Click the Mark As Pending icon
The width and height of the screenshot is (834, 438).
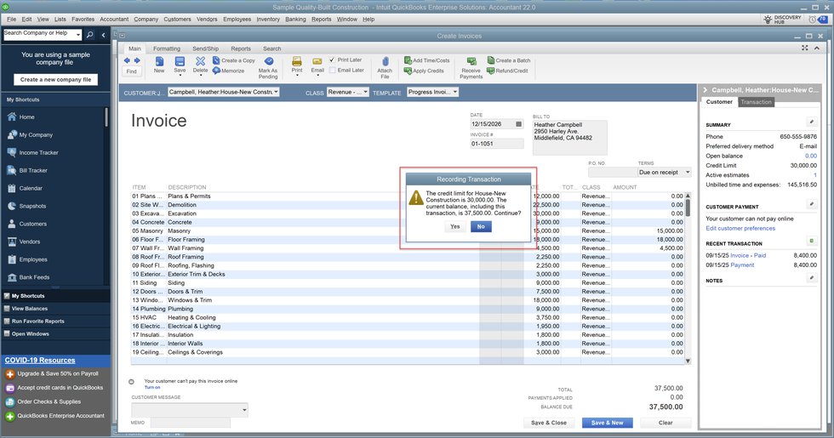click(x=268, y=63)
